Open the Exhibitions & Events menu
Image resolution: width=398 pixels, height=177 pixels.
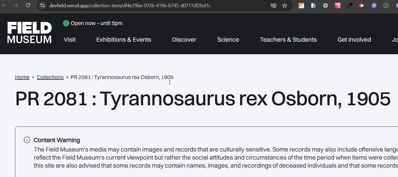[124, 40]
